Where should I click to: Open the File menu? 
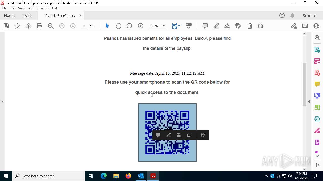4,8
